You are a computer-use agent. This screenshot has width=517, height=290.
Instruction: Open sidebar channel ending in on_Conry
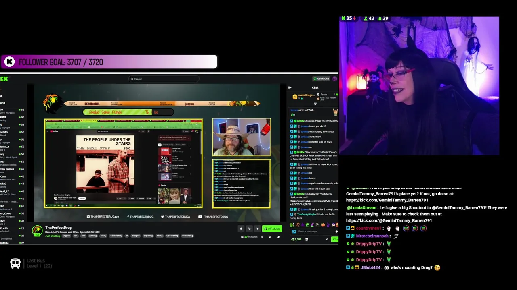coord(6,213)
